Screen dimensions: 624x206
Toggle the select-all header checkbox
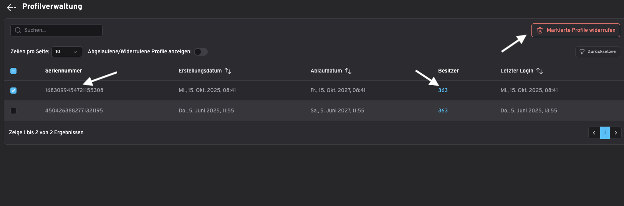(x=13, y=71)
